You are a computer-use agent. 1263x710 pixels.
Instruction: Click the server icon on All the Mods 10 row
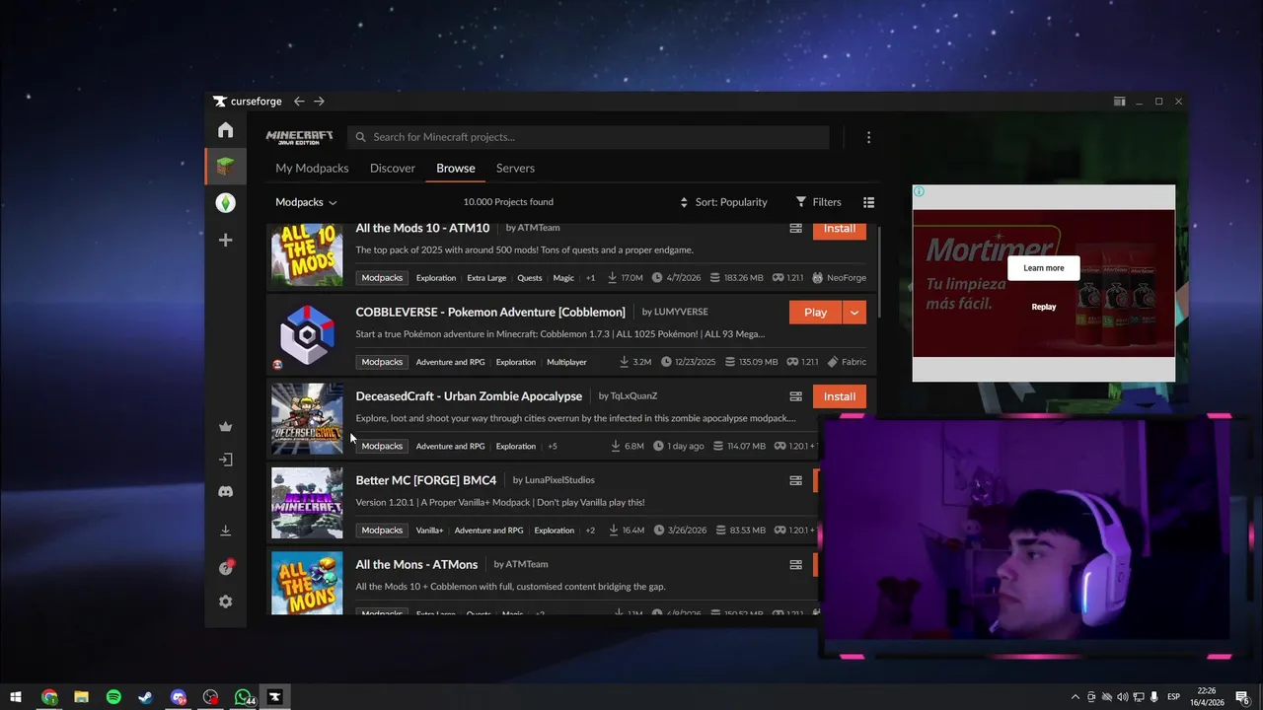point(795,229)
